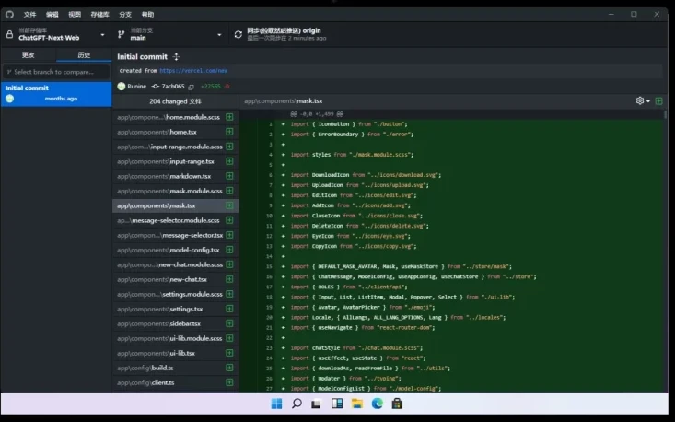Click the lock icon beside ChatGPT-Next-Web
This screenshot has height=422, width=675.
click(x=9, y=34)
